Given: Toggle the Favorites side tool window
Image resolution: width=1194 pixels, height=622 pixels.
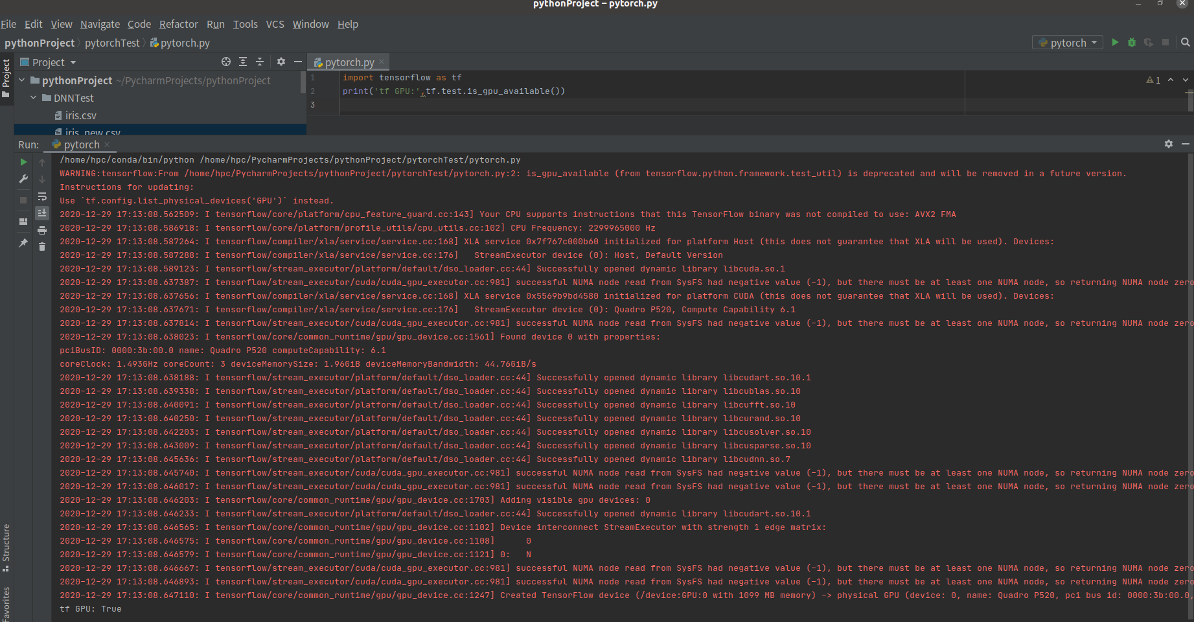Looking at the screenshot, I should point(6,603).
